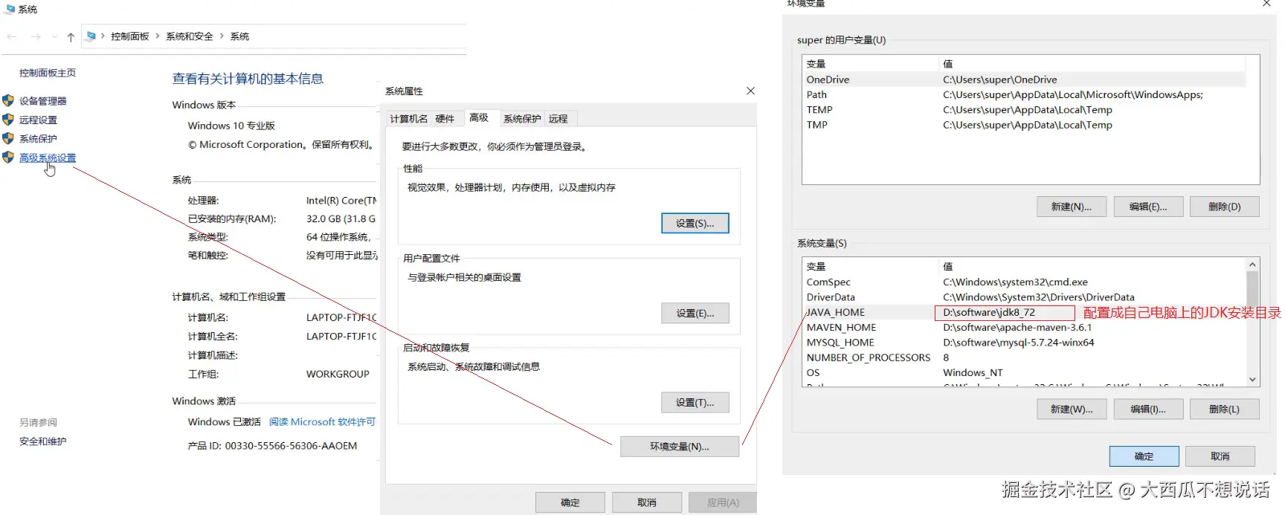
Task: Click 确定 in 系统属性 dialog
Action: 570,502
